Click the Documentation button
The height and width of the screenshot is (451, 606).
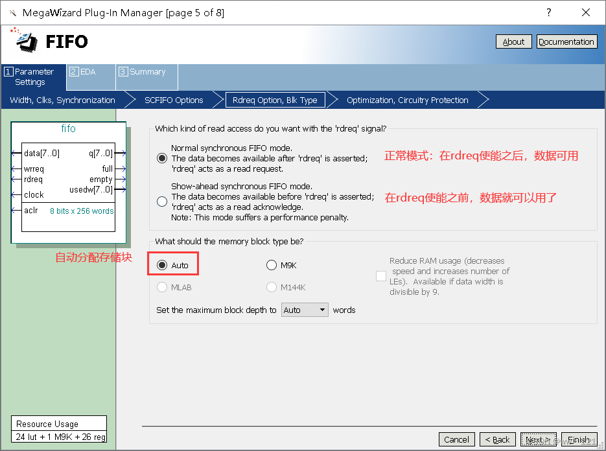click(x=566, y=41)
